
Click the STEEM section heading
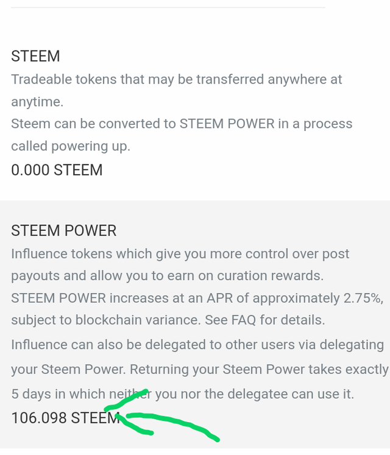pyautogui.click(x=35, y=56)
